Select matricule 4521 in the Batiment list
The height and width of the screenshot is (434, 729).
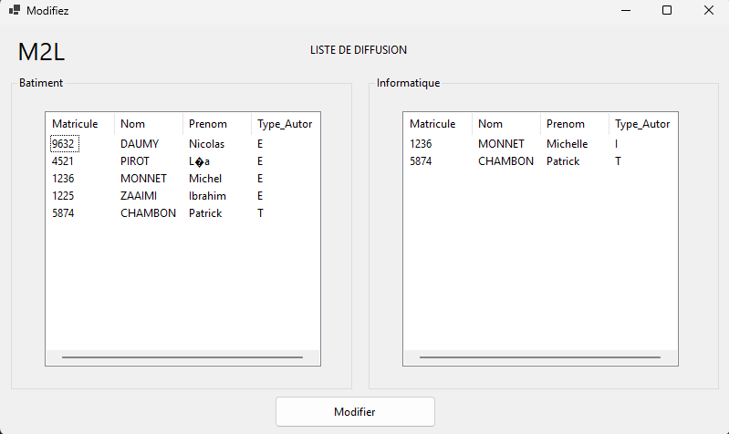[x=63, y=161]
